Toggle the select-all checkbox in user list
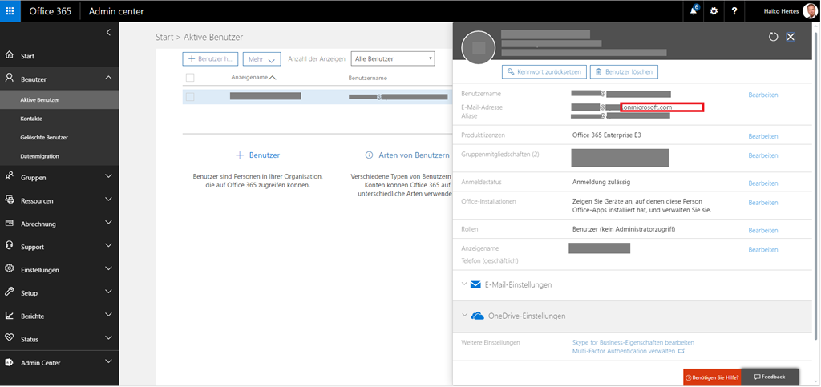Viewport: 821px width, 387px height. 190,78
